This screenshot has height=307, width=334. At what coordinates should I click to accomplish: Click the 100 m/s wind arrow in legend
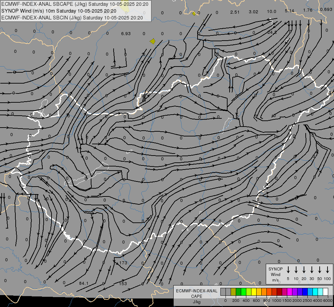click(328, 270)
